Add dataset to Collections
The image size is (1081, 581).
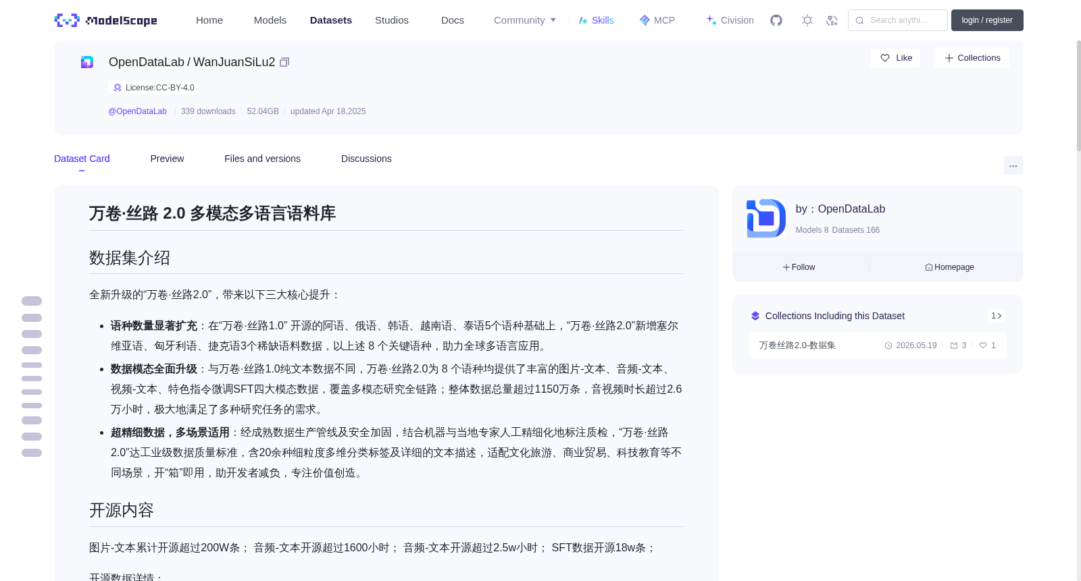[972, 58]
